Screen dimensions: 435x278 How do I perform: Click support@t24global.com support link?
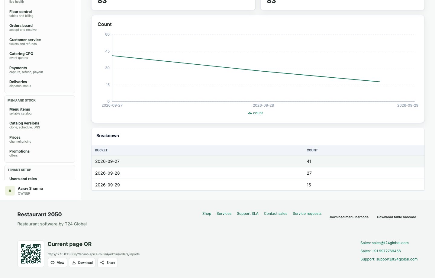pos(389,259)
